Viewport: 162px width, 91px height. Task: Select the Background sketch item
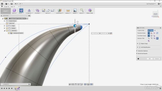(18, 33)
